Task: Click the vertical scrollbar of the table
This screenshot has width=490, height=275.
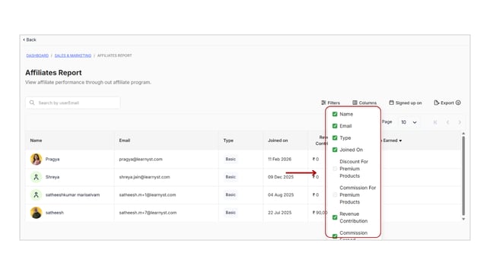Action: pyautogui.click(x=463, y=175)
